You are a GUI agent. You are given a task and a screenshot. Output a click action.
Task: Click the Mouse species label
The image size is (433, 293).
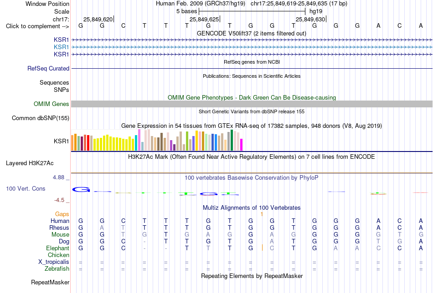pyautogui.click(x=60, y=235)
